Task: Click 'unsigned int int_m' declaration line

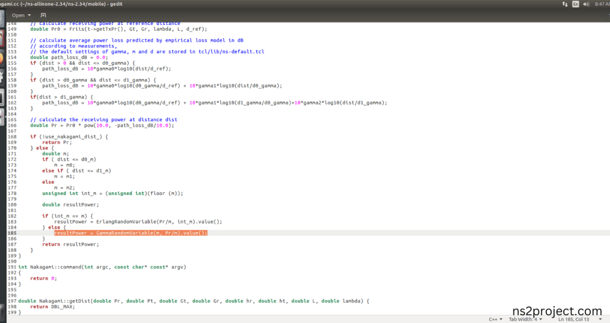Action: coord(113,193)
